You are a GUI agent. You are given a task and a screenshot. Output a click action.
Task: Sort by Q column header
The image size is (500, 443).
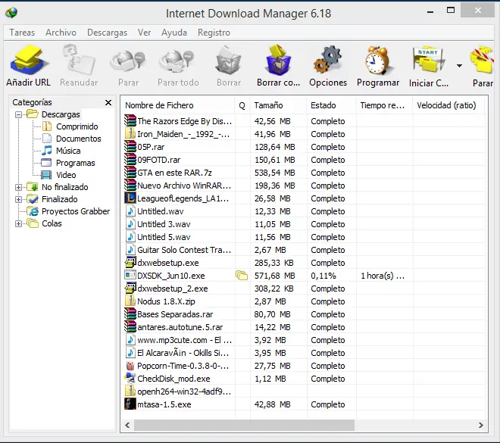(242, 105)
